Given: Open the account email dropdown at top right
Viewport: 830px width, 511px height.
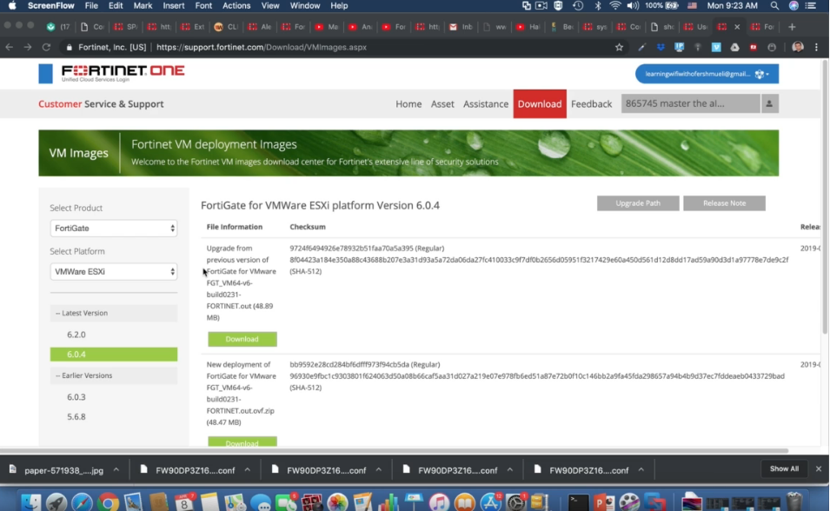Looking at the screenshot, I should tap(707, 74).
